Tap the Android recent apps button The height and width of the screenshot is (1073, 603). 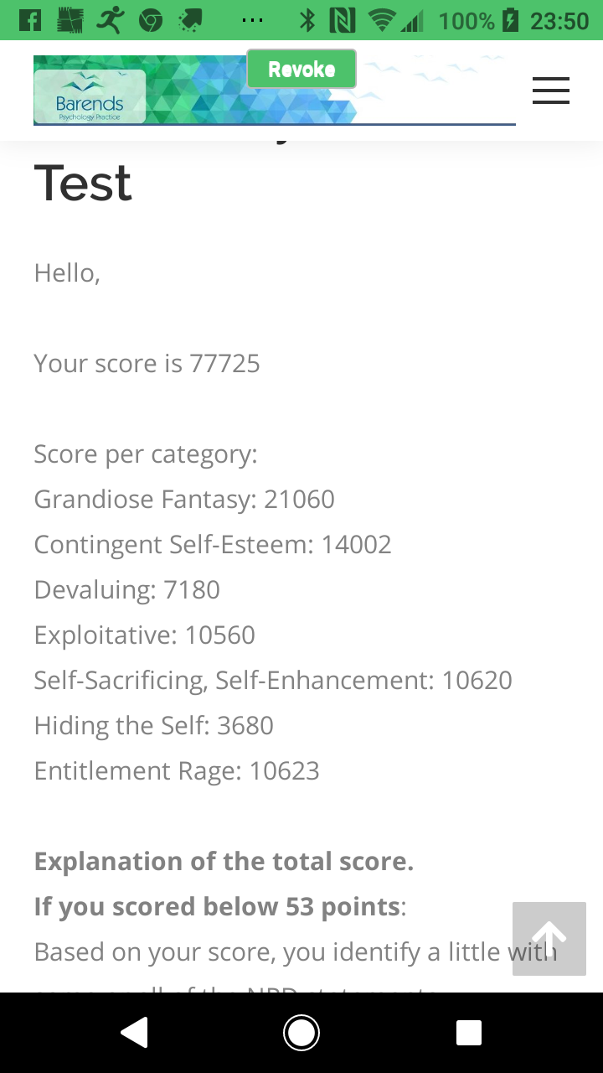[469, 1033]
